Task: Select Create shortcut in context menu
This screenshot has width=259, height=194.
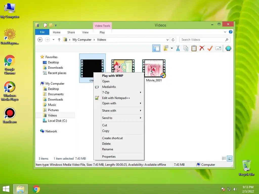Action: tap(119, 138)
